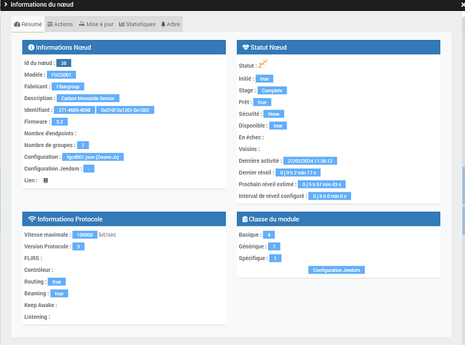
Task: Click the Interval de réveil configuré value
Action: point(330,196)
